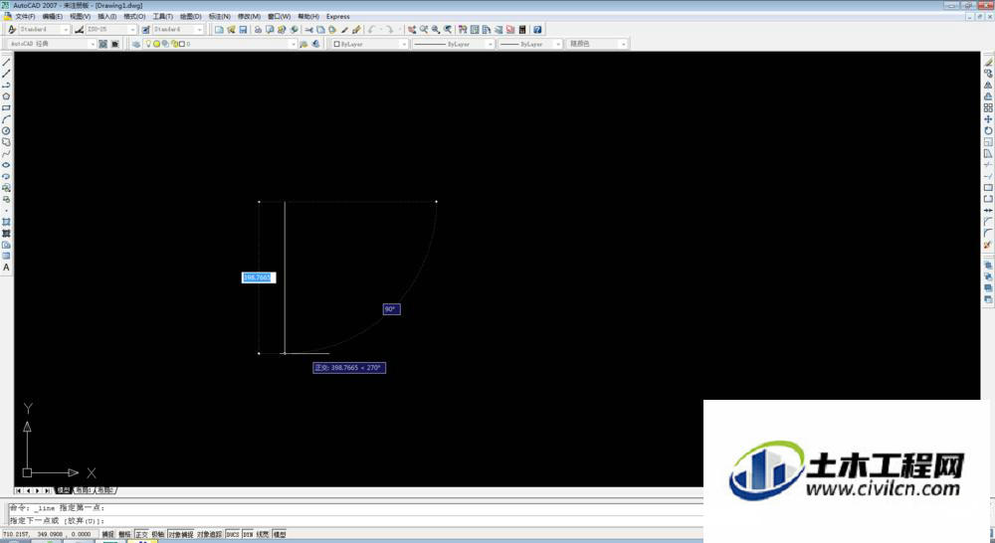
Task: Toggle the 模型 space button in status bar
Action: click(280, 535)
